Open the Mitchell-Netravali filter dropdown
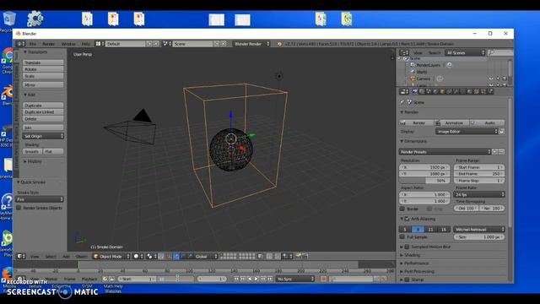The image size is (540, 304). coord(479,229)
